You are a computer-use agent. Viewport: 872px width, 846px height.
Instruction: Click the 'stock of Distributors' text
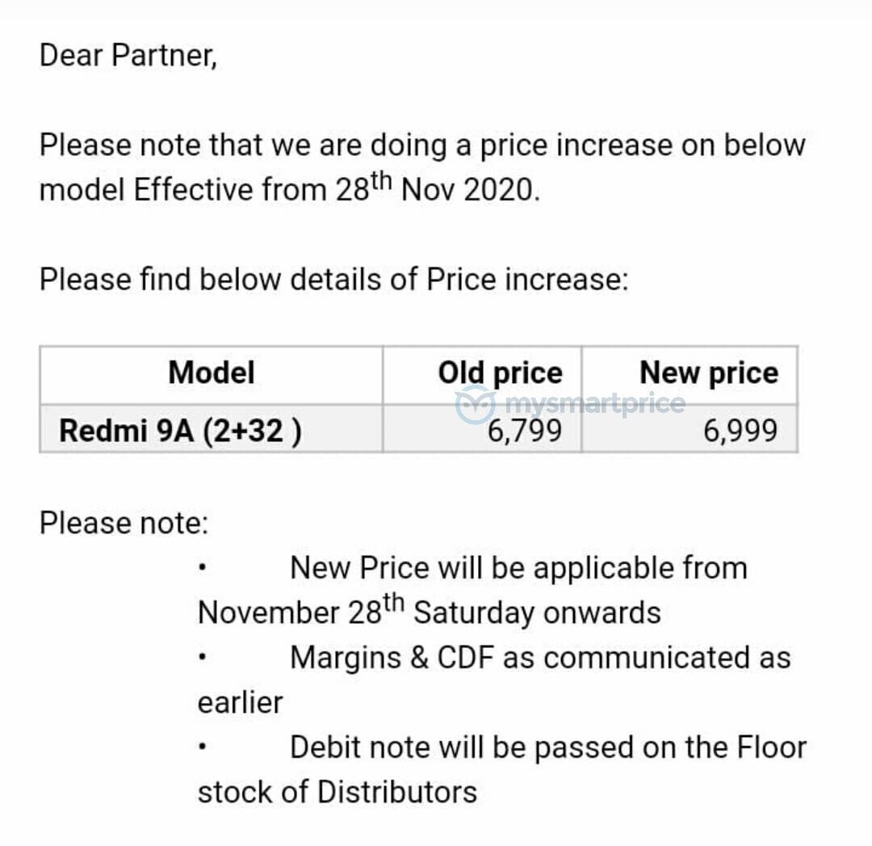point(337,792)
